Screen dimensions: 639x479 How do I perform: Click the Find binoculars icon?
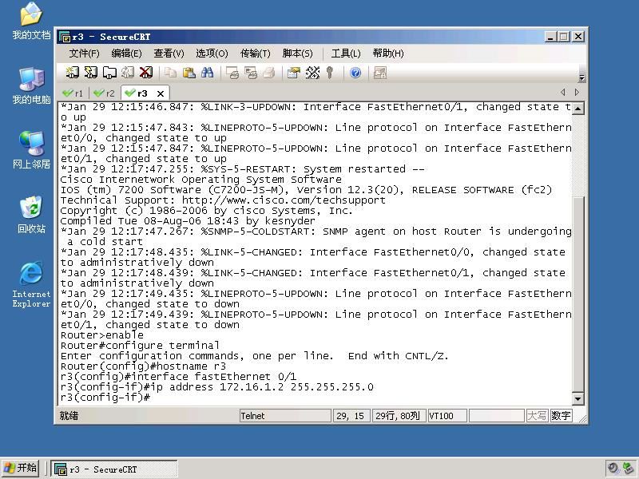click(x=207, y=73)
